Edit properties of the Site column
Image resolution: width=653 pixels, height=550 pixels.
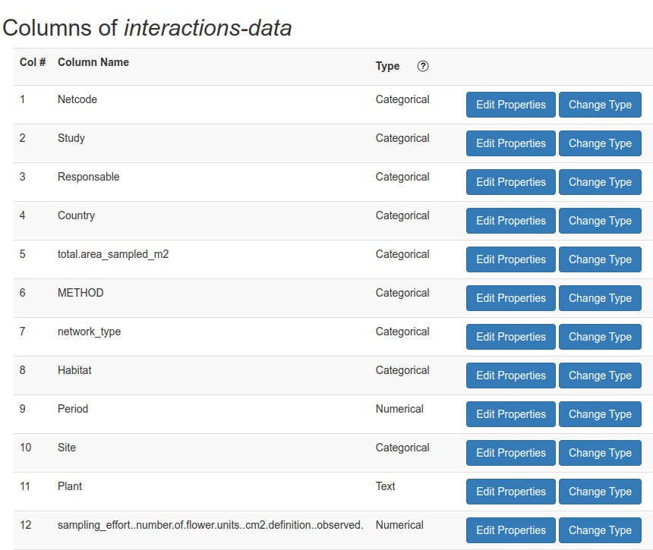(x=510, y=453)
